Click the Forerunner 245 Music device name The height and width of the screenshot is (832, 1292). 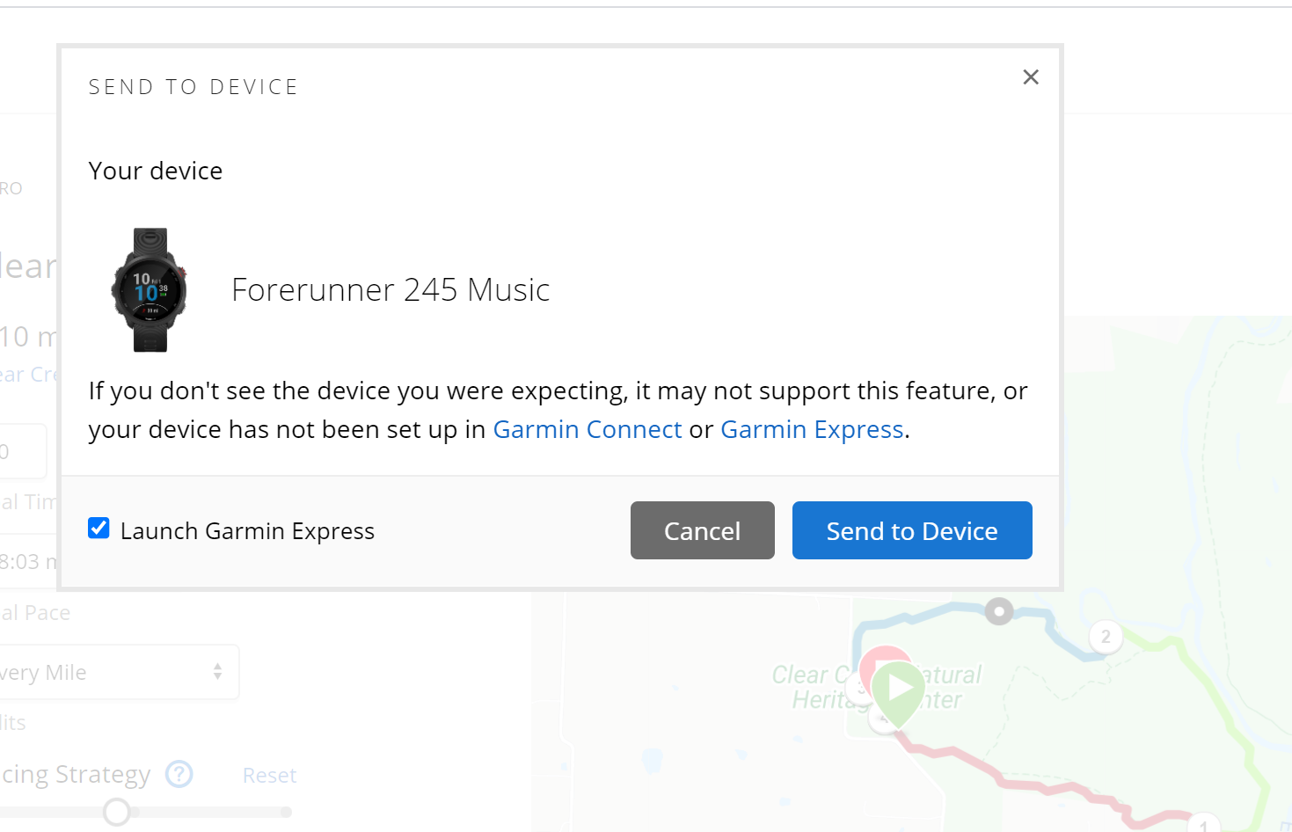point(391,289)
